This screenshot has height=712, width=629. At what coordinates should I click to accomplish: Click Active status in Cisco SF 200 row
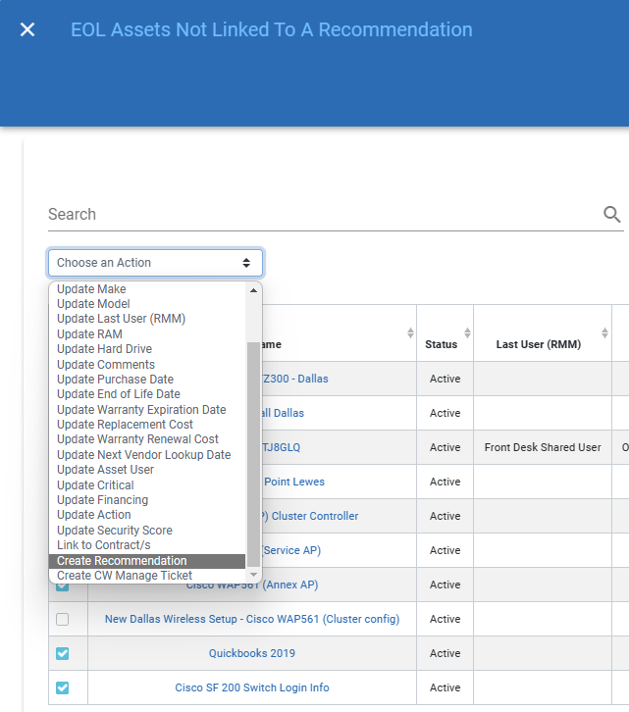point(445,687)
